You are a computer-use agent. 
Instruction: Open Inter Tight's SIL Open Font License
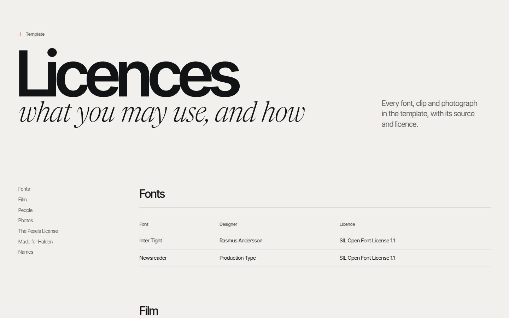(367, 241)
